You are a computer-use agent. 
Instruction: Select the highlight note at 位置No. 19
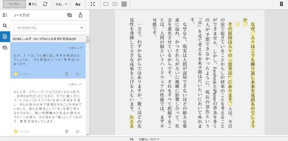click(x=48, y=60)
